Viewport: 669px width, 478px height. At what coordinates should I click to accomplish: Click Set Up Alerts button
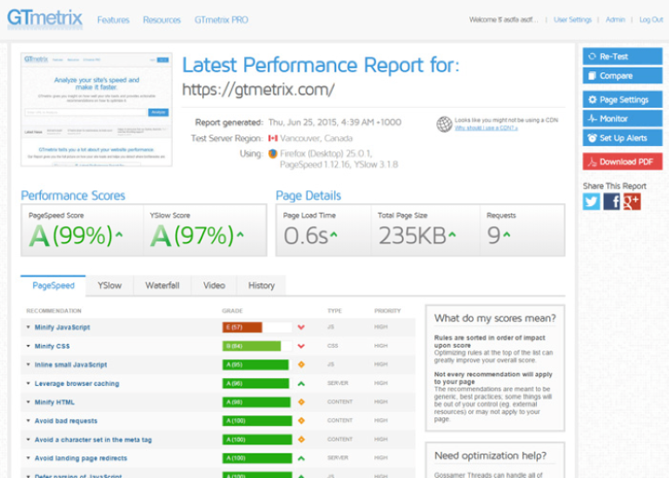pyautogui.click(x=622, y=138)
